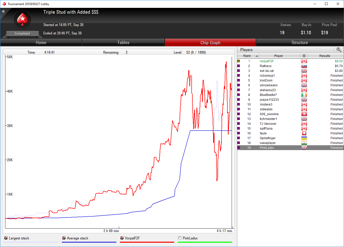Click the purple color marker beside Ratheco
Screen dimensions: 344x247
pyautogui.click(x=239, y=66)
